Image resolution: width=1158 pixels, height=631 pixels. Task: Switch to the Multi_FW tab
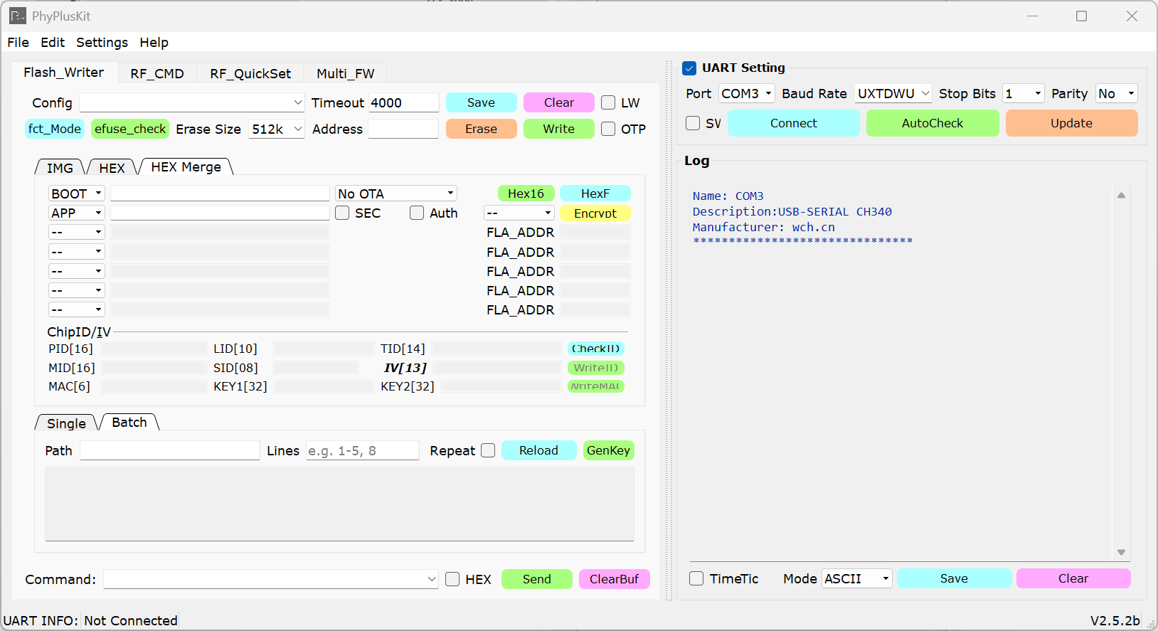pyautogui.click(x=345, y=73)
